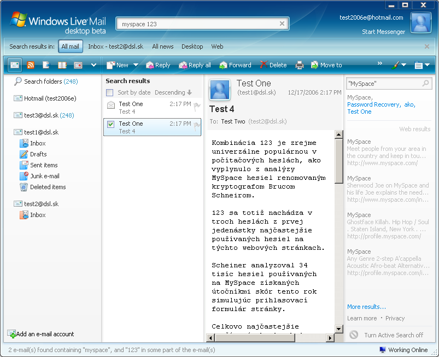Open the Sent items folder
439x357 pixels.
39,165
